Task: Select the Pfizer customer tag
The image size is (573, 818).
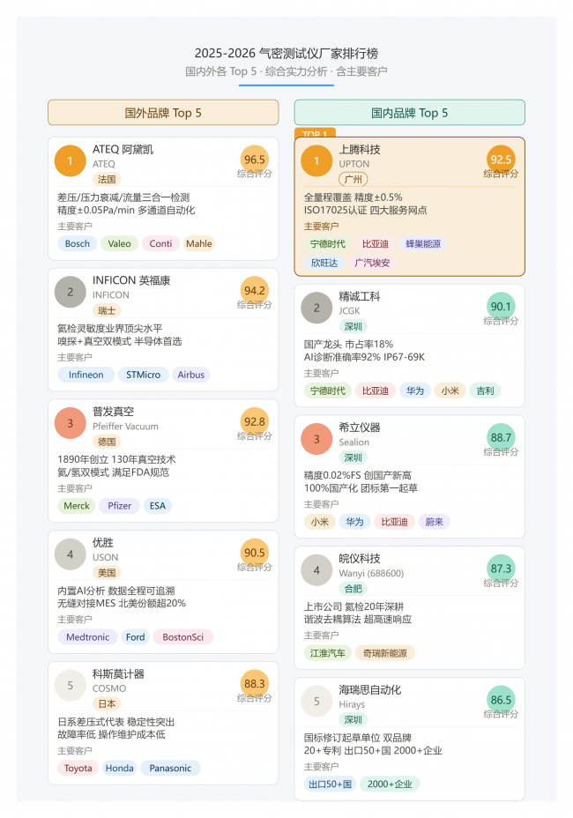Action: [120, 505]
